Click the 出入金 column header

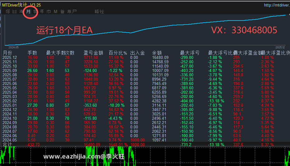pyautogui.click(x=137, y=53)
